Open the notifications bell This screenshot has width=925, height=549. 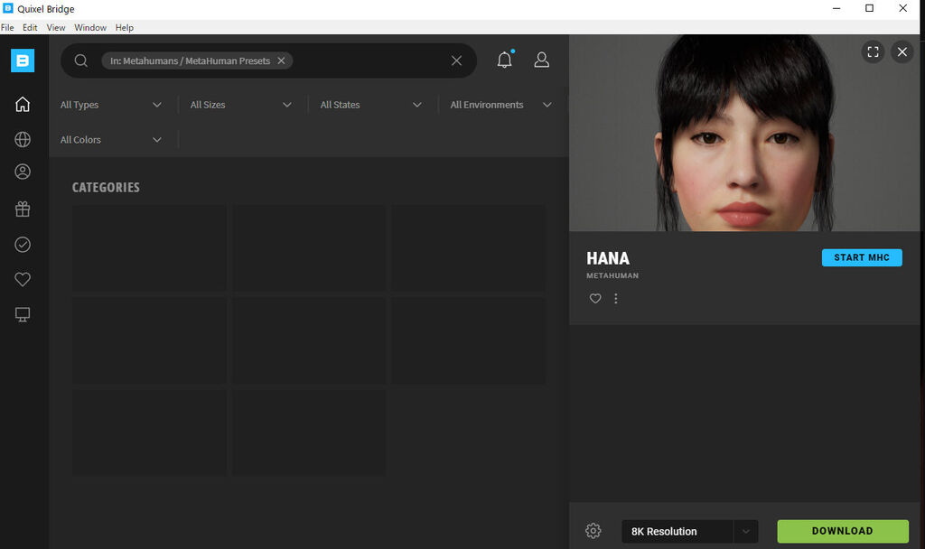(x=505, y=60)
